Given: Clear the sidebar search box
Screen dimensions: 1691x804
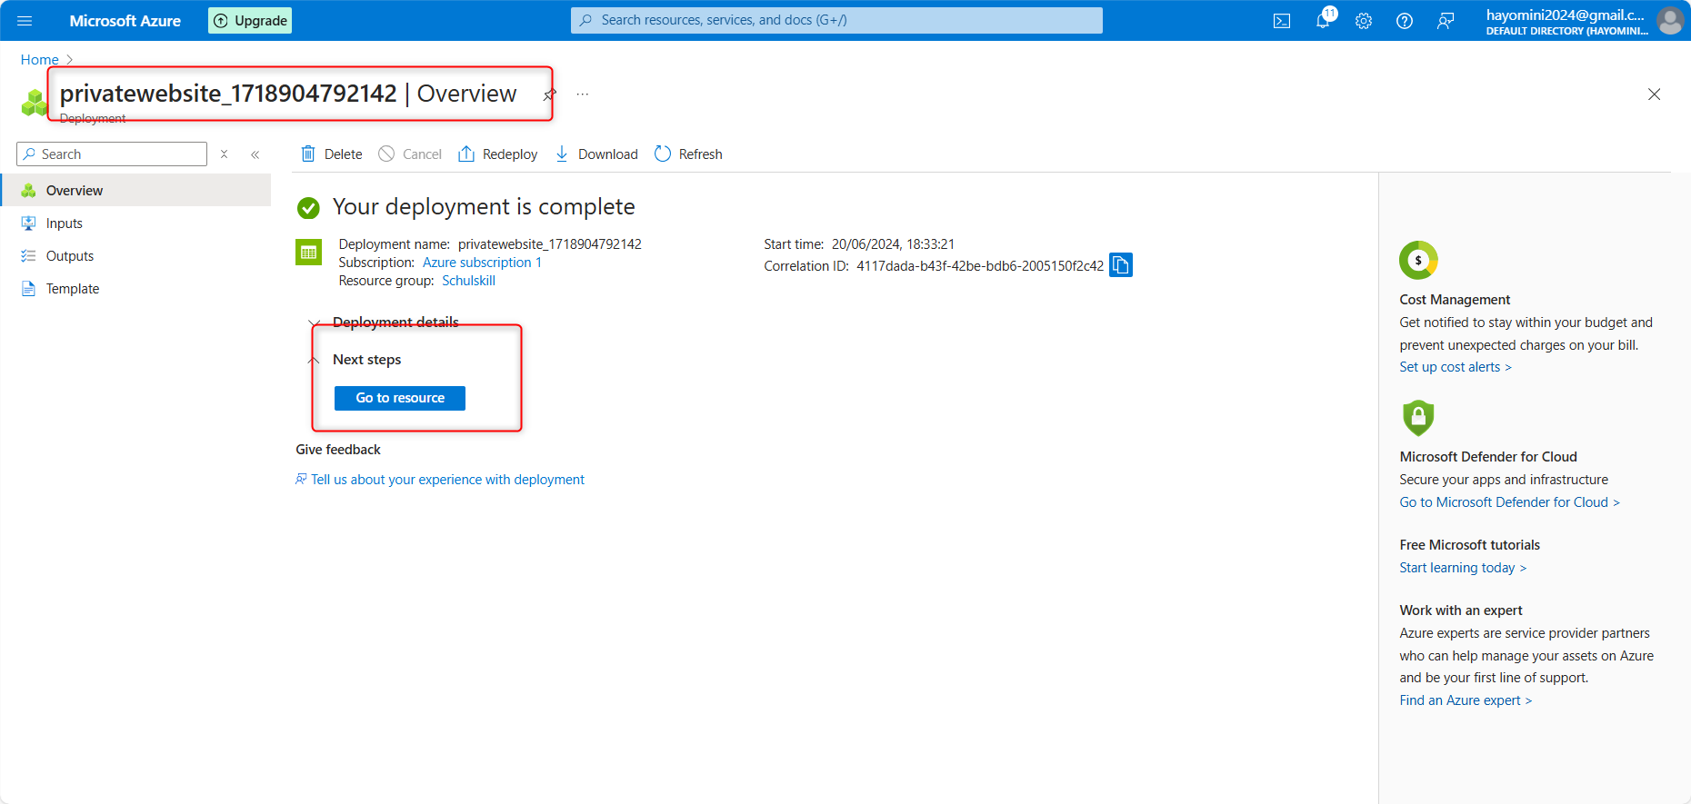Looking at the screenshot, I should [x=224, y=154].
